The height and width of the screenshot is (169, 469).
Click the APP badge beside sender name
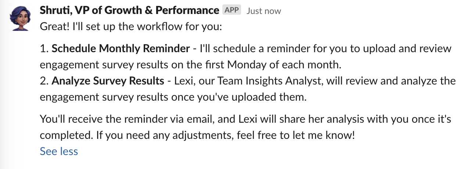(232, 10)
